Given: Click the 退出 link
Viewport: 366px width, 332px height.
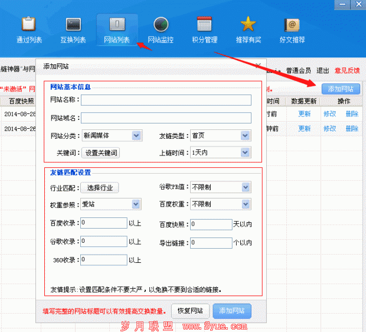Looking at the screenshot, I should click(322, 70).
